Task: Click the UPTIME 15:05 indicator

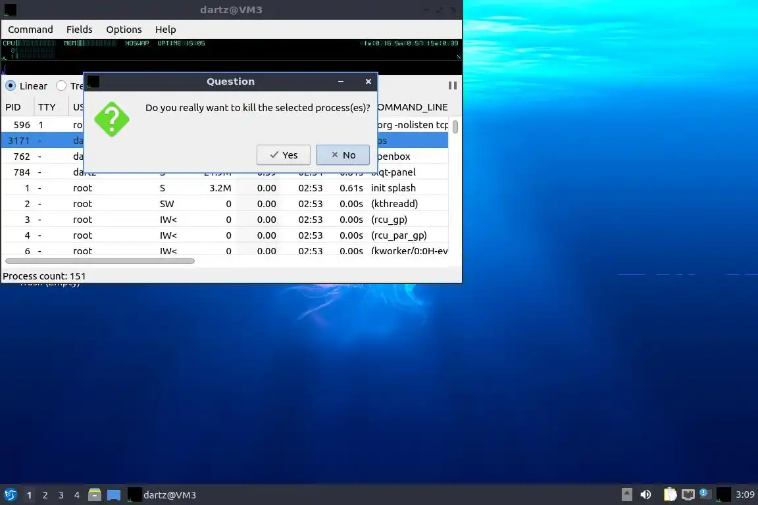Action: click(181, 43)
